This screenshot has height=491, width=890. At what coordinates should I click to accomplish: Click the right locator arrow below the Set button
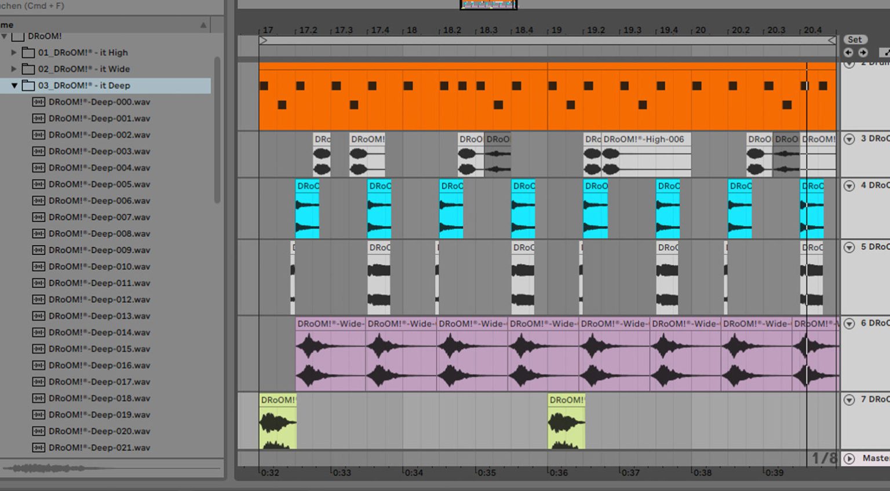click(x=863, y=52)
